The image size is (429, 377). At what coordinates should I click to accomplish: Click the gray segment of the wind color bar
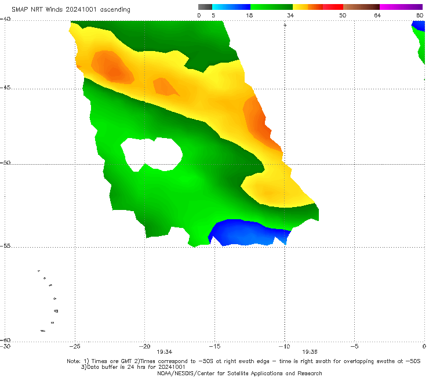click(x=205, y=7)
